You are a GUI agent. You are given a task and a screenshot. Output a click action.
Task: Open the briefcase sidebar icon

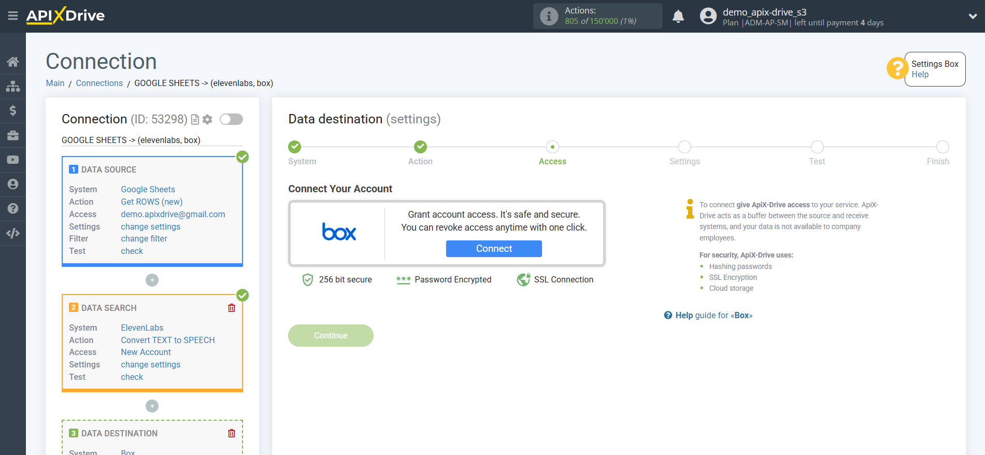13,135
